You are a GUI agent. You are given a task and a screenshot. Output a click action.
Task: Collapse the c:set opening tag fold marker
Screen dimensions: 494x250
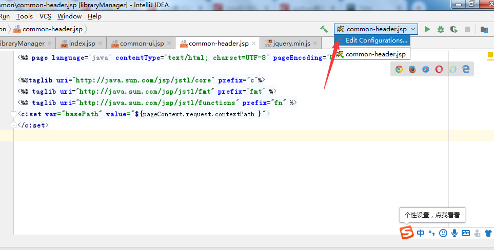pos(13,114)
